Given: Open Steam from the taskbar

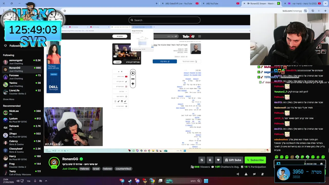Looking at the screenshot, I should pos(130,181).
